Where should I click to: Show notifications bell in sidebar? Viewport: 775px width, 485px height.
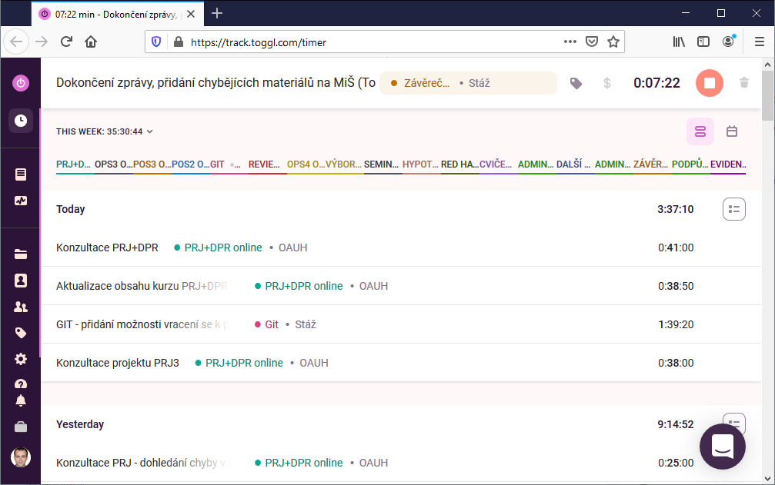(21, 400)
